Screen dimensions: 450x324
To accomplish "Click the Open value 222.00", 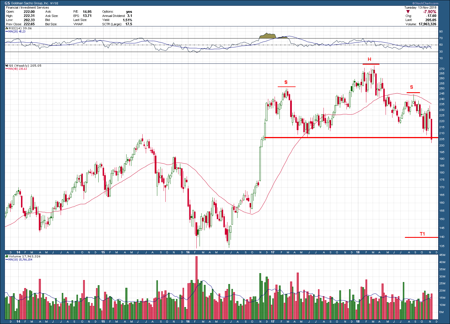I will (29, 12).
